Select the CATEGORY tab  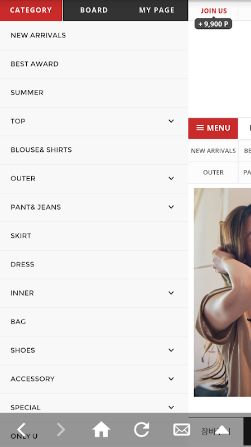point(31,10)
